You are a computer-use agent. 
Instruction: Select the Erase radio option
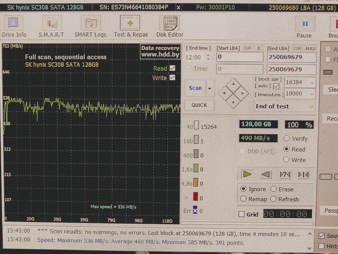click(x=273, y=189)
